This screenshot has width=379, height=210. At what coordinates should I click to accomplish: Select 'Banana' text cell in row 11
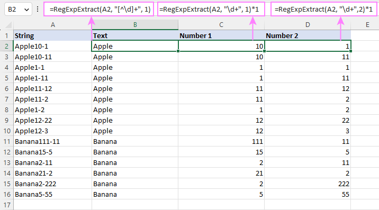tap(135, 141)
